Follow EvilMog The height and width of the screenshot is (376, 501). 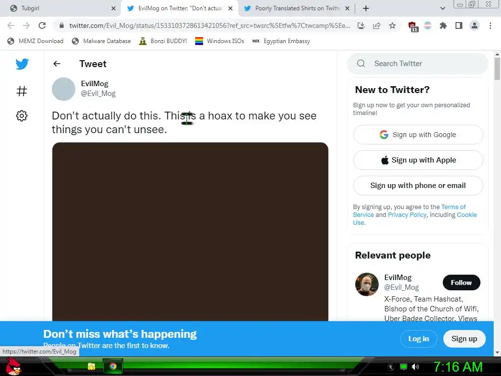tap(461, 282)
